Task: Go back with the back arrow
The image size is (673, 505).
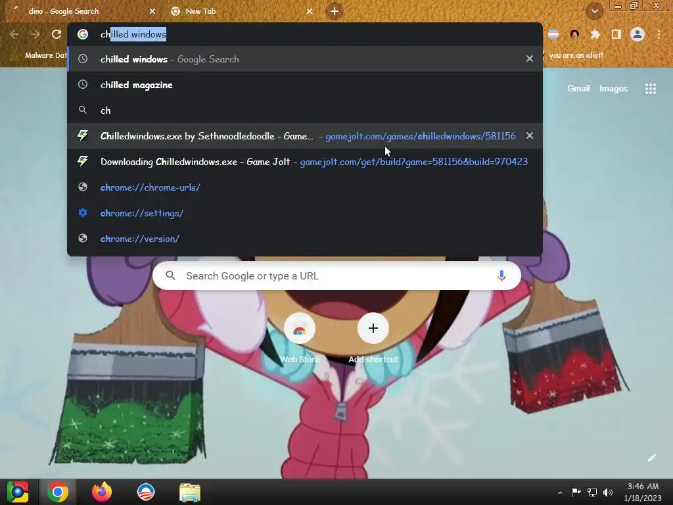Action: tap(14, 34)
